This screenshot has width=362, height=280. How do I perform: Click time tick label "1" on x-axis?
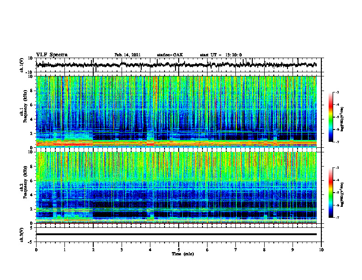(x=64, y=250)
